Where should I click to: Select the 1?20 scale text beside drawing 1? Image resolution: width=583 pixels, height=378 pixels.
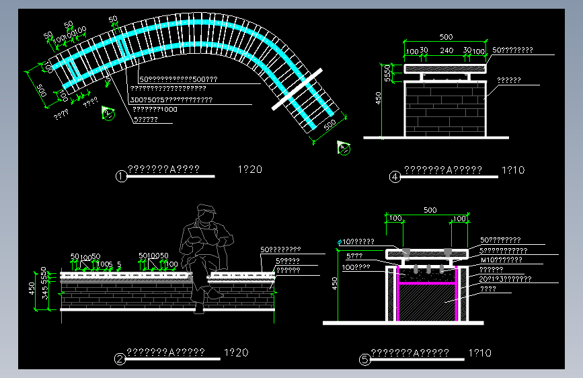point(250,169)
